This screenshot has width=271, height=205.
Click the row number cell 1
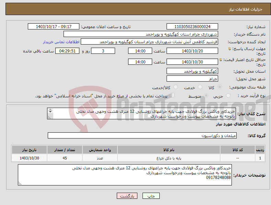[x=260, y=158]
